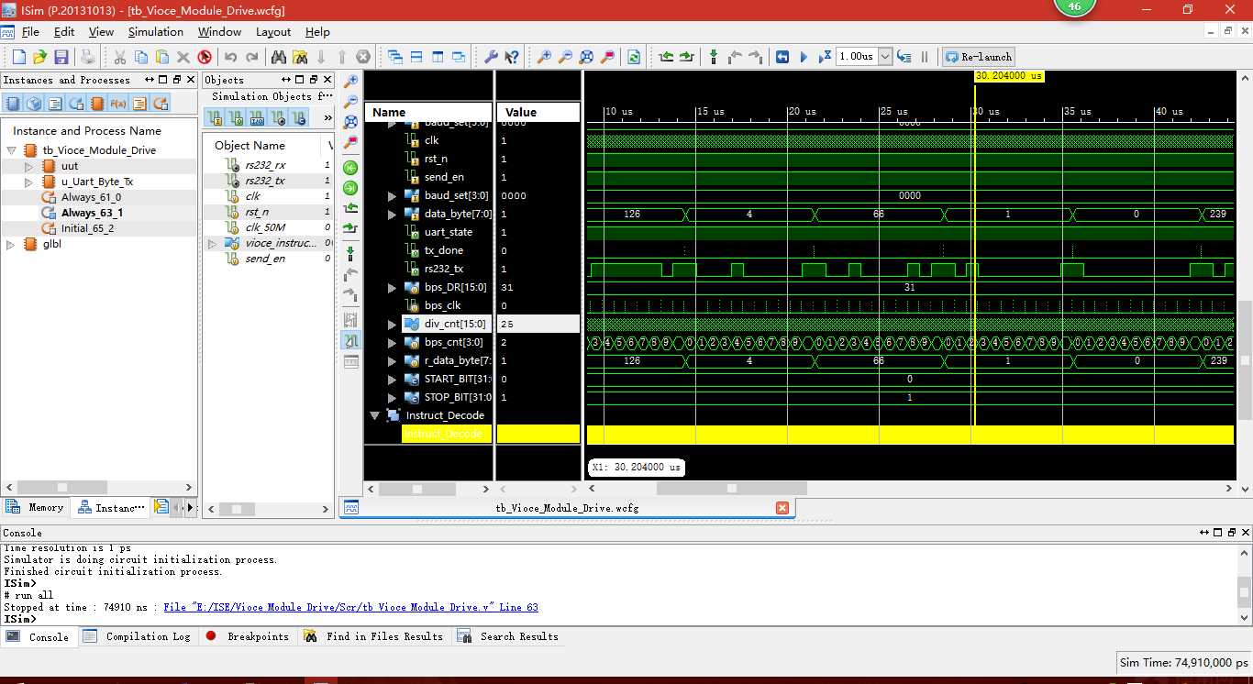Screen dimensions: 1253x684
Task: Toggle constants filter in Objects panel
Action: pyautogui.click(x=300, y=118)
